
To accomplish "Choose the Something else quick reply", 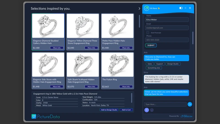I will click(x=154, y=68).
